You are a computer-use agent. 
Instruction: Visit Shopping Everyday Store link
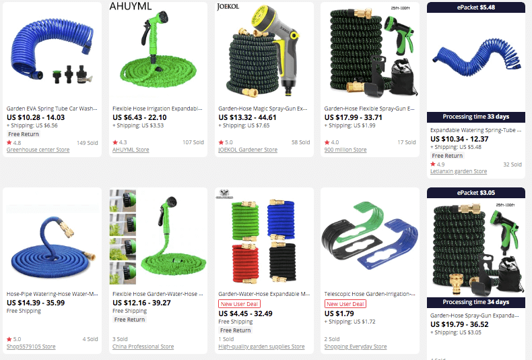pos(356,347)
